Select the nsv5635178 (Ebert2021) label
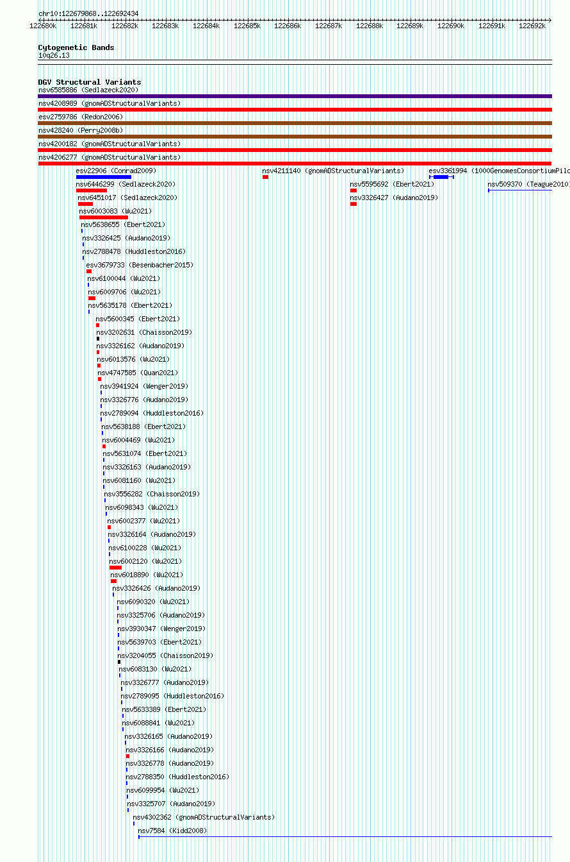Image resolution: width=570 pixels, height=862 pixels. (x=130, y=305)
